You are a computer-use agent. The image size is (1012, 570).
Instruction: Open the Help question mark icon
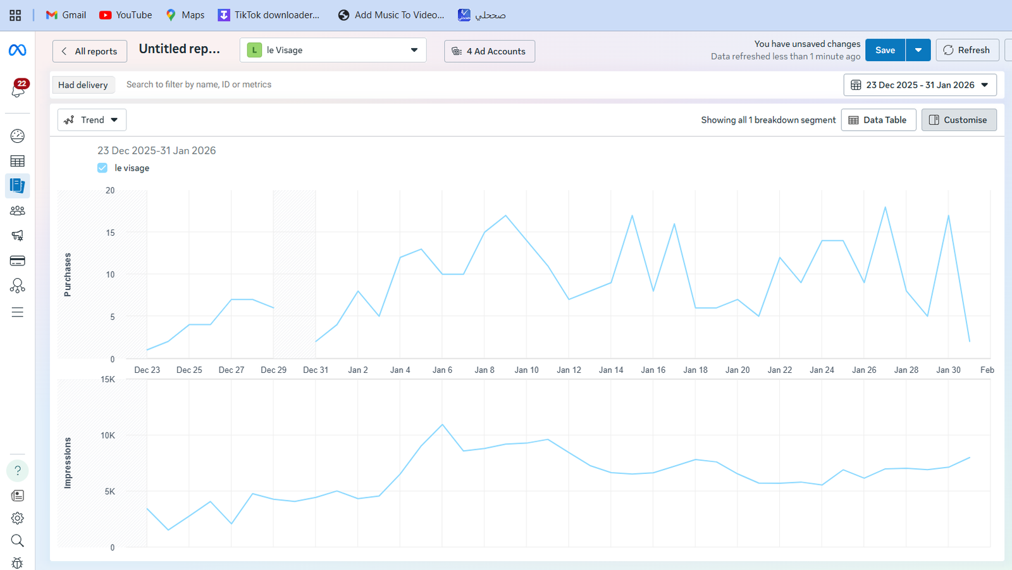tap(18, 471)
